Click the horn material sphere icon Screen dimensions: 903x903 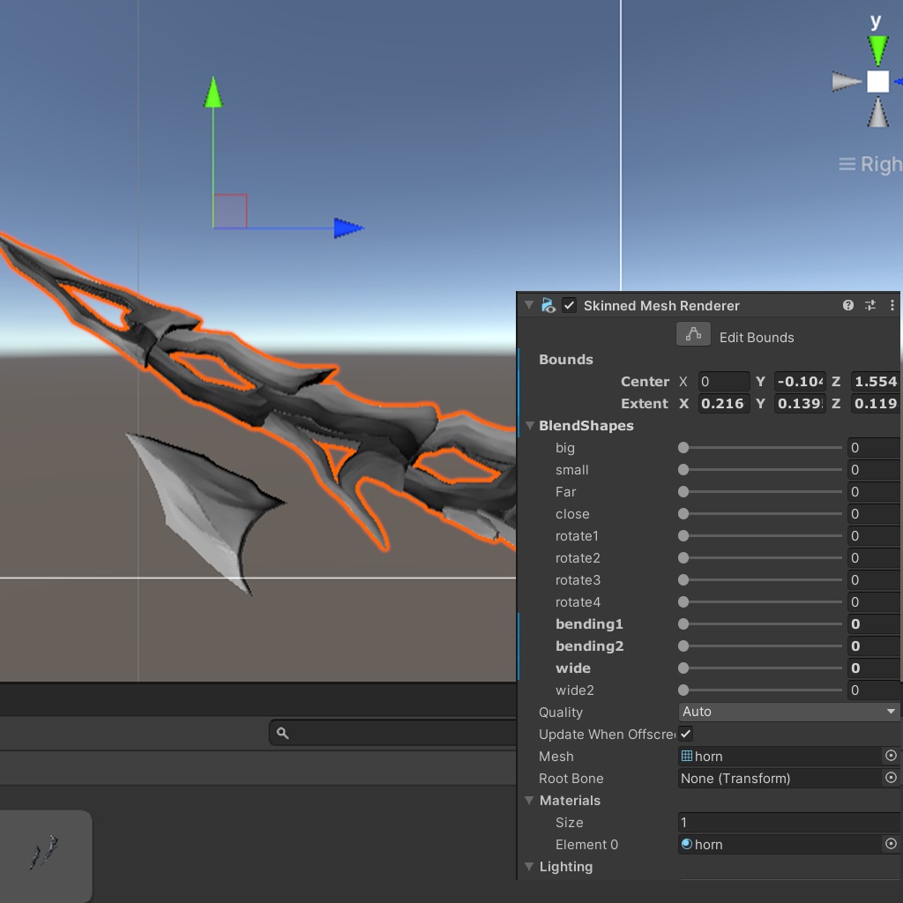click(x=686, y=844)
